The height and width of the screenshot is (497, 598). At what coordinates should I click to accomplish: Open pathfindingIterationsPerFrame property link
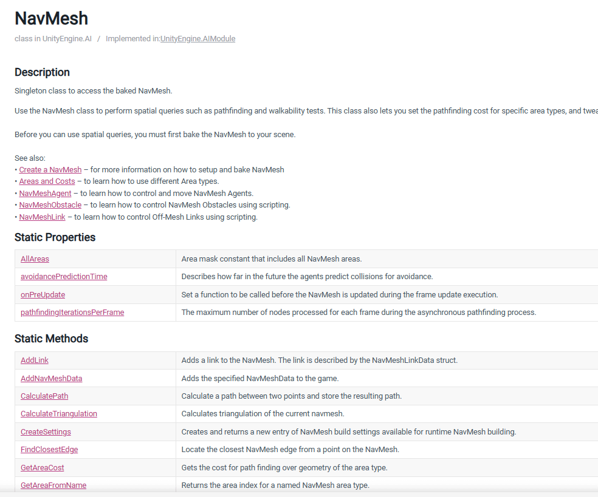coord(72,313)
